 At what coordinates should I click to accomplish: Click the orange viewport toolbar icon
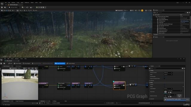click(x=142, y=11)
